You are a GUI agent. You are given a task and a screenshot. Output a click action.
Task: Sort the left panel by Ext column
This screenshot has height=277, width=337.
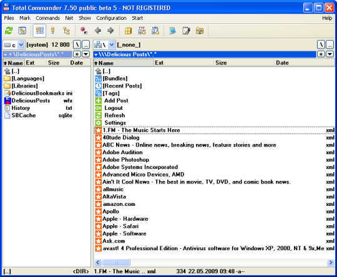pos(36,63)
